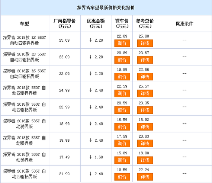Viewport: 212px width, 183px height.
Task: Click 询价 button under bare price 16.59
Action: [x=122, y=127]
